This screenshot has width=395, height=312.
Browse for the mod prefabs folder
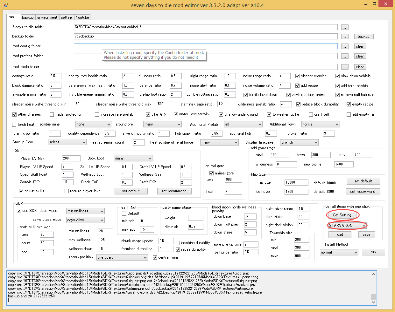click(x=345, y=56)
